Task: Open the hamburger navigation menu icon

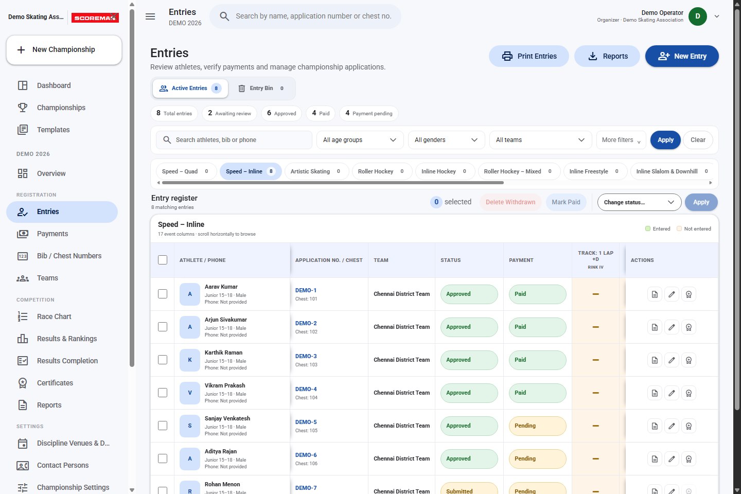Action: point(150,16)
